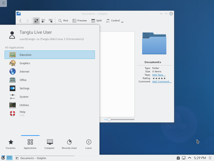This screenshot has width=214, height=161.
Task: Open Find in Dolphin toolbar
Action: tap(63, 20)
